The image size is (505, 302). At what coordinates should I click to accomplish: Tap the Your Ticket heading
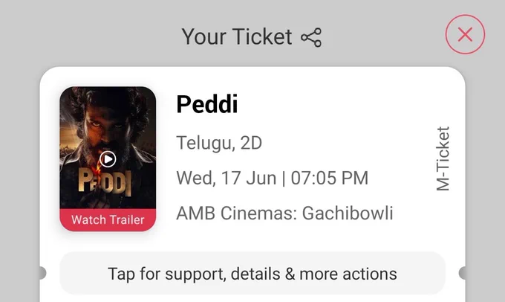237,36
